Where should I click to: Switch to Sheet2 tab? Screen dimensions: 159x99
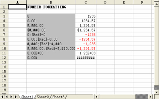pyautogui.click(x=43, y=97)
